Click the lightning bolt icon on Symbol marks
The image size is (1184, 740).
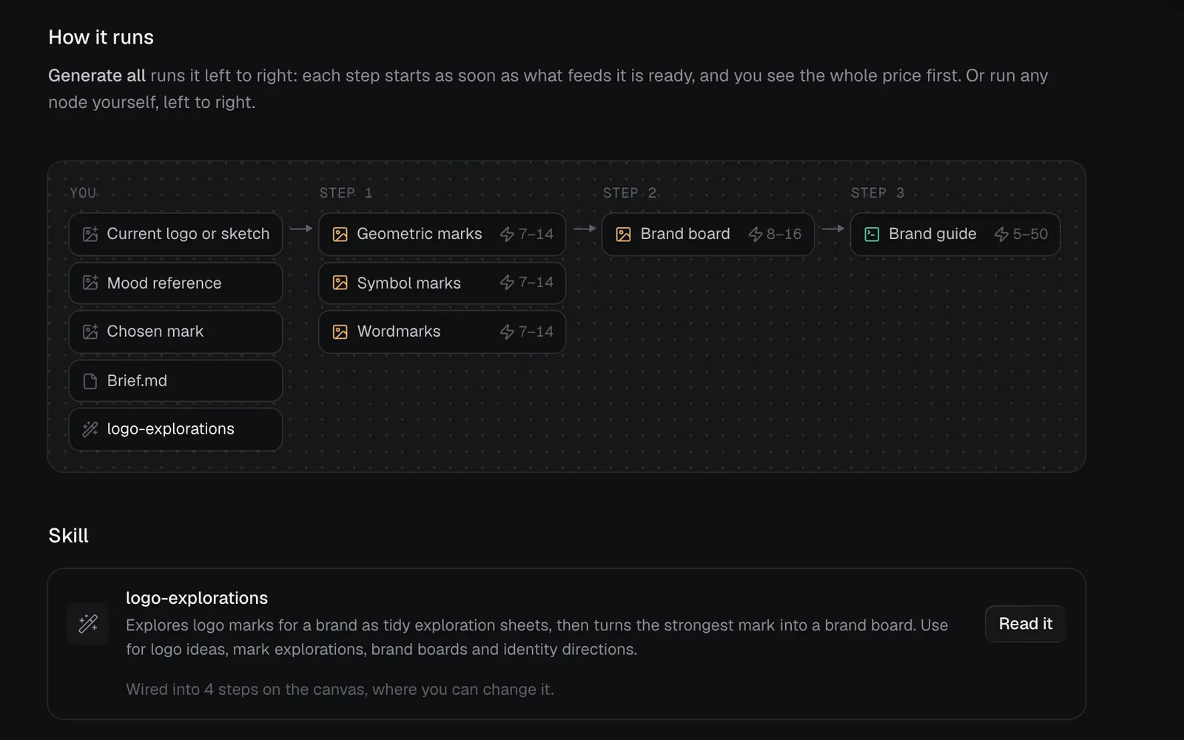[507, 283]
